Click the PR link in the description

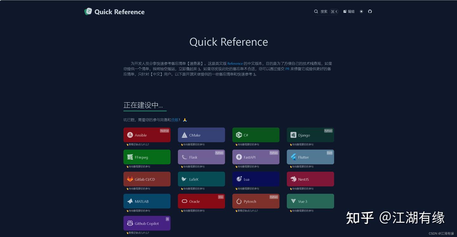(x=287, y=69)
